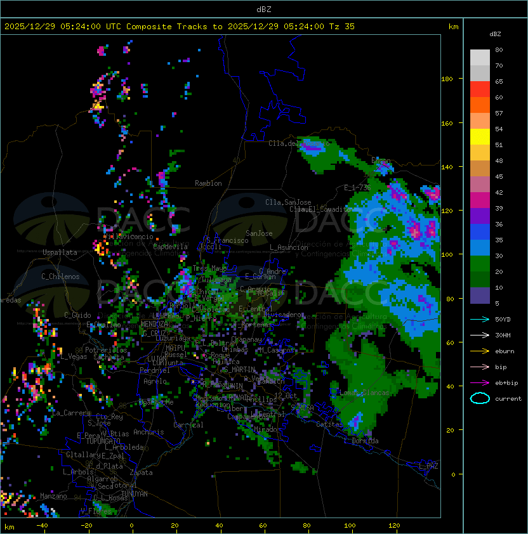Click the white 30HM arrow legend icon

pyautogui.click(x=480, y=335)
